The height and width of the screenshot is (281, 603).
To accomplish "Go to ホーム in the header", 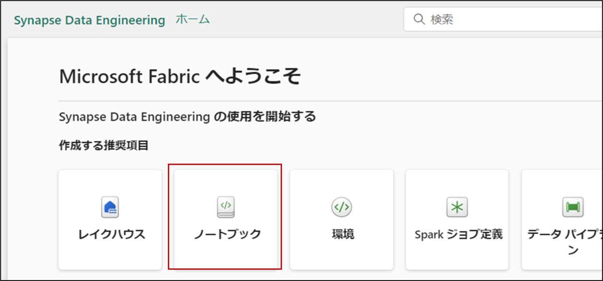I will click(192, 20).
